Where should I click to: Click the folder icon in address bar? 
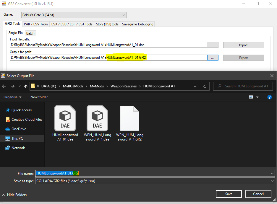(x=33, y=86)
